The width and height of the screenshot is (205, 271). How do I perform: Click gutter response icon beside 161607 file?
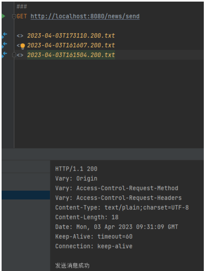click(x=4, y=45)
